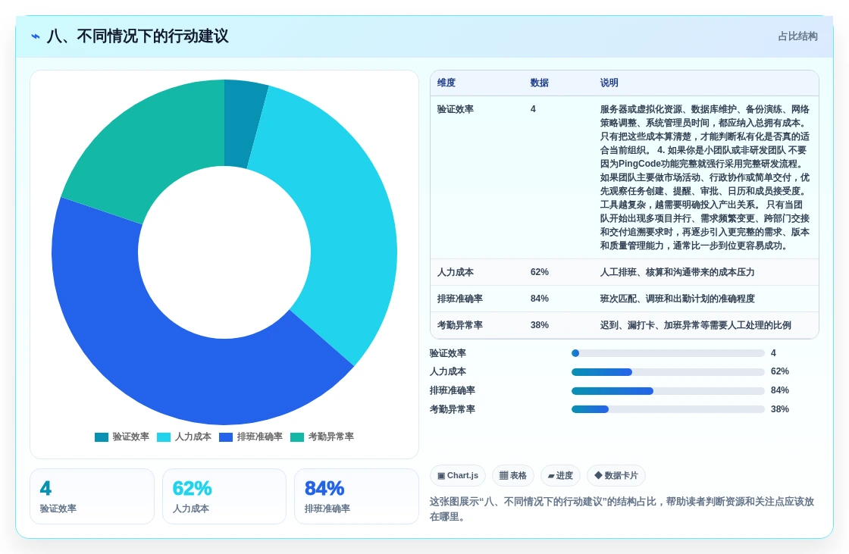Screen dimensions: 849x554
Task: Click the 人力成本 table row label
Action: tap(456, 272)
